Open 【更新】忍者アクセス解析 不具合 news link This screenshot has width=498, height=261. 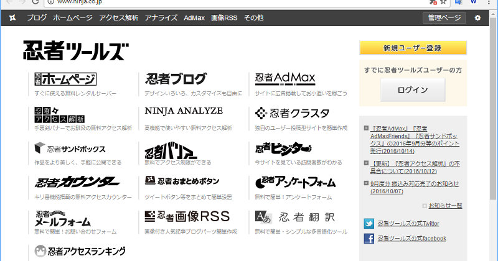pos(415,167)
